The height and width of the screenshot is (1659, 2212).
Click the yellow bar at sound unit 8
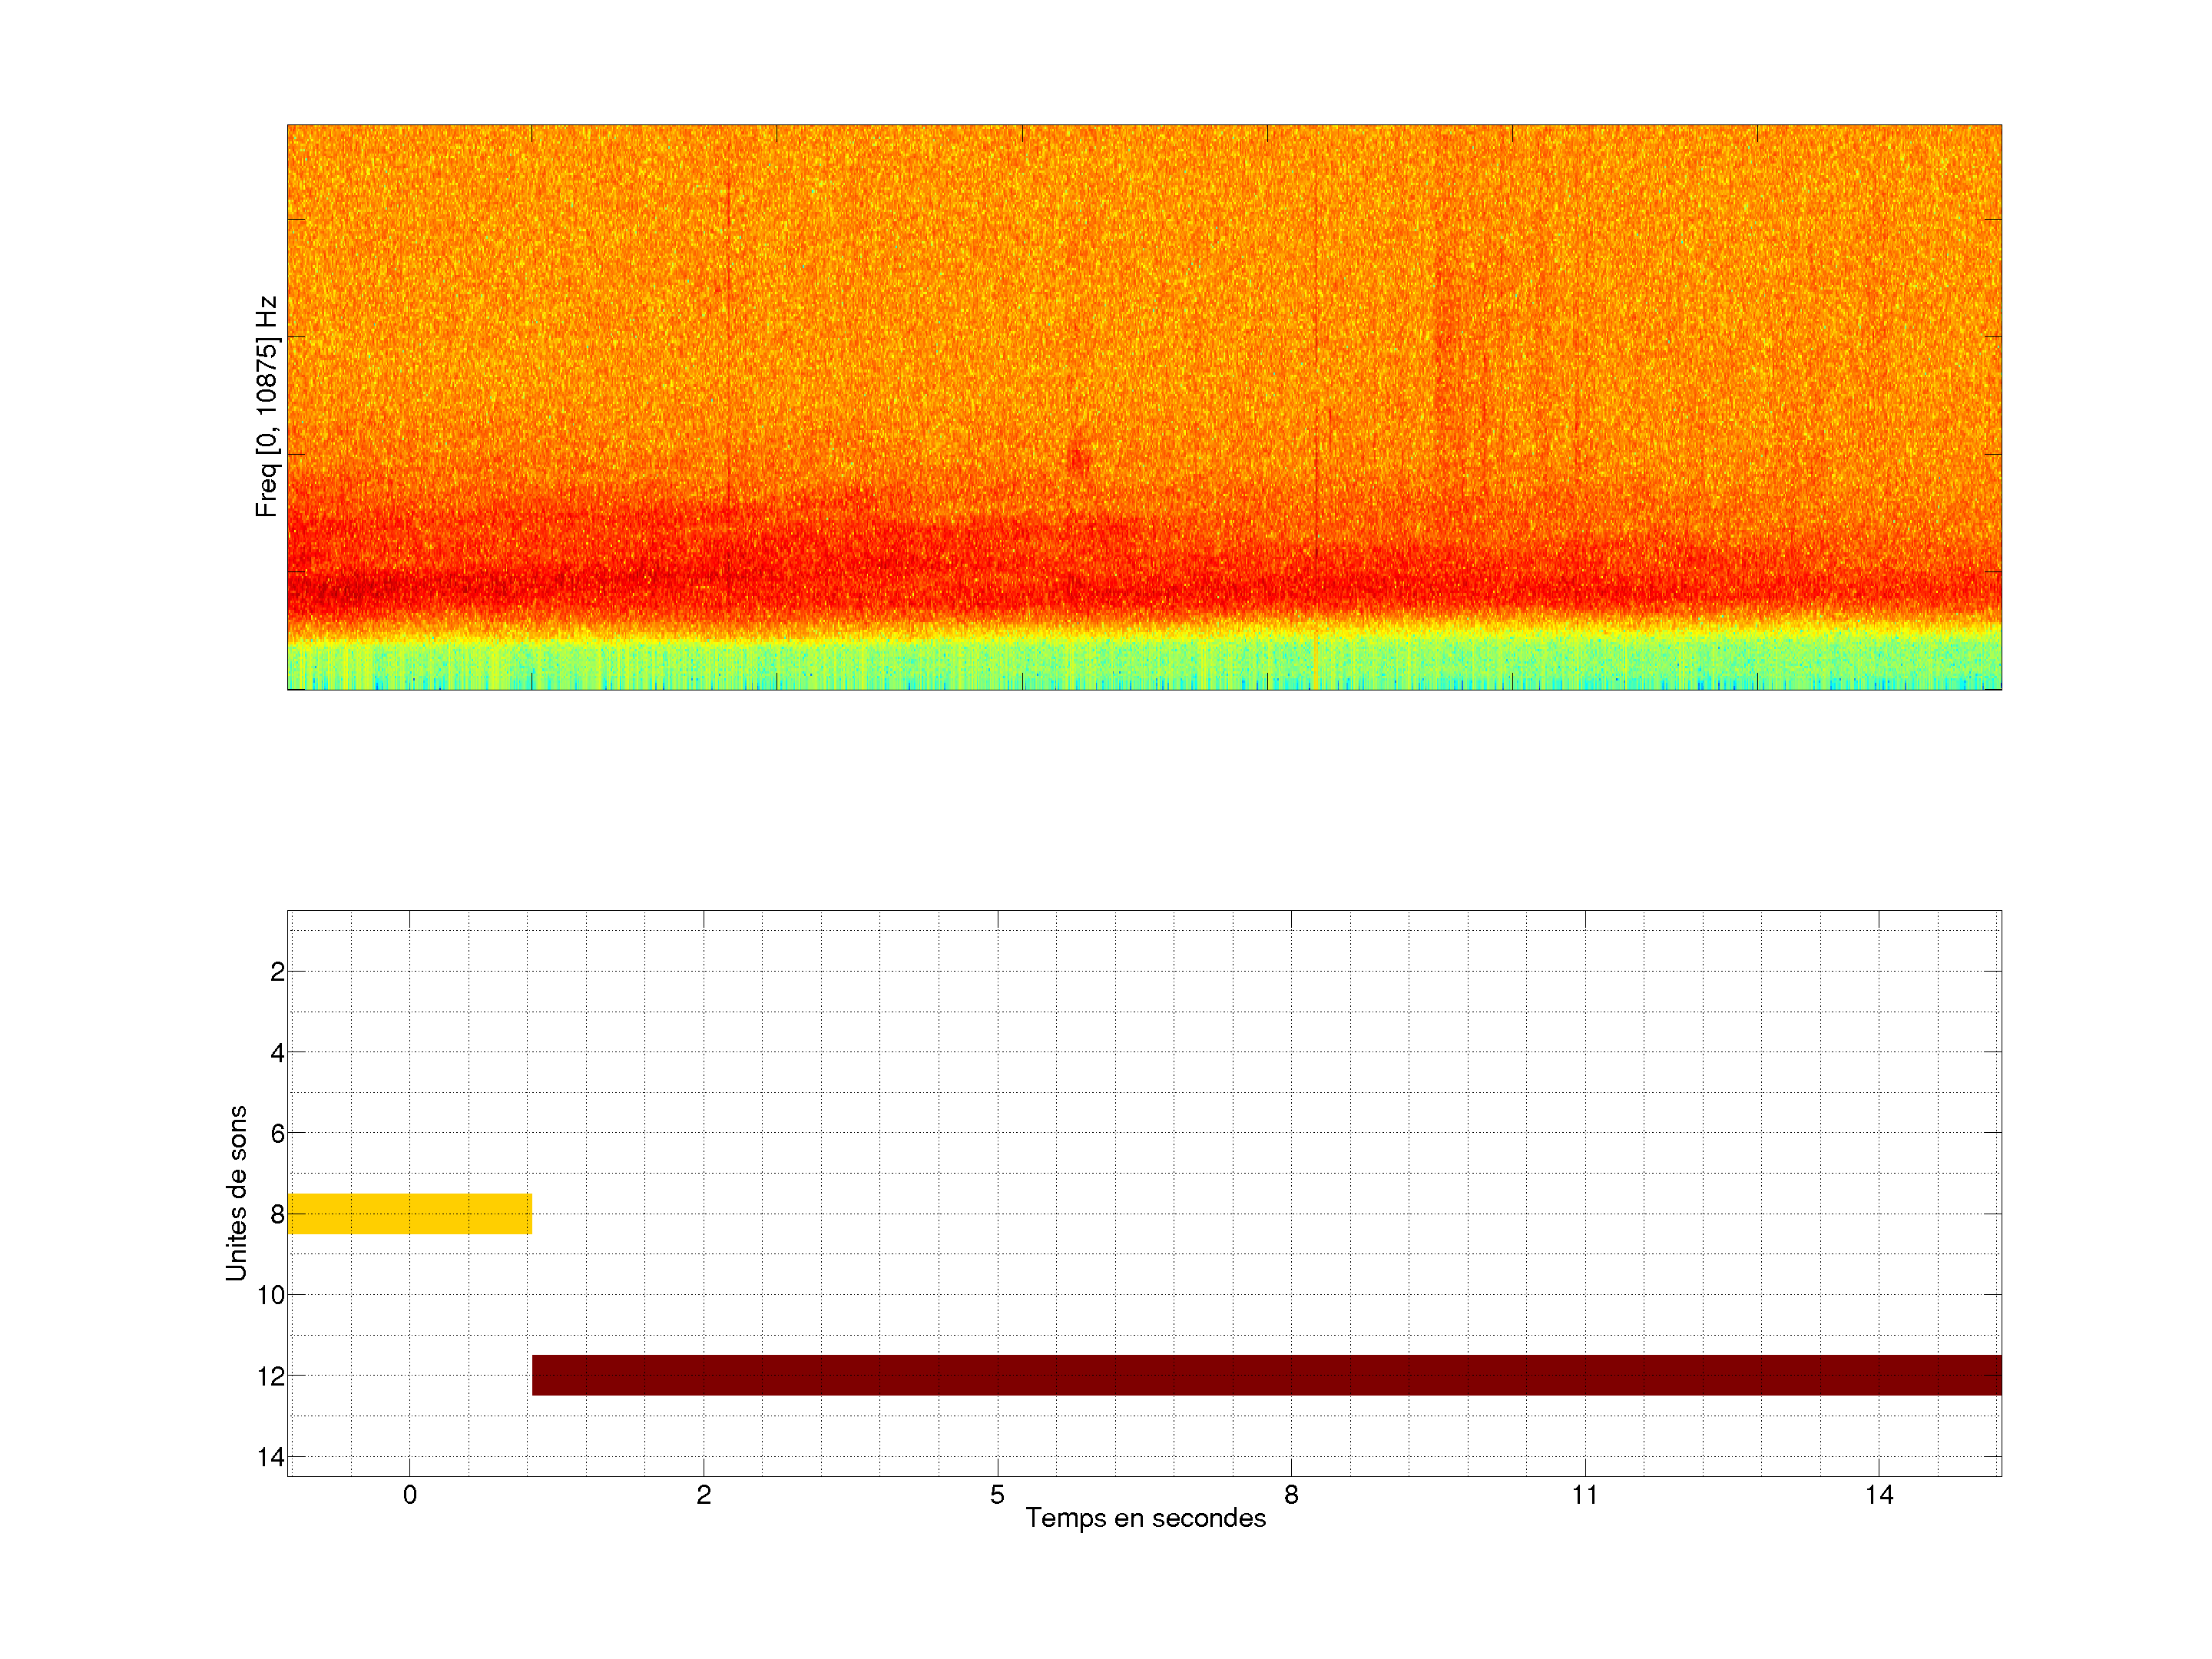(409, 1213)
